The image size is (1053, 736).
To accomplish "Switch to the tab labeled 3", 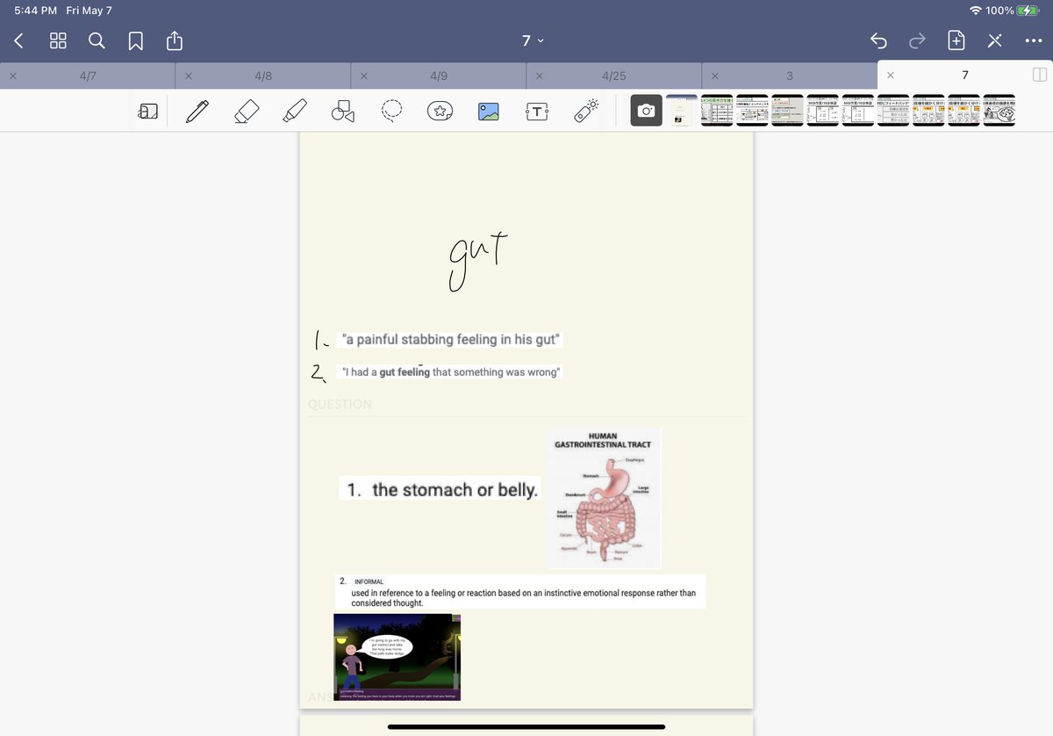I will coord(790,76).
